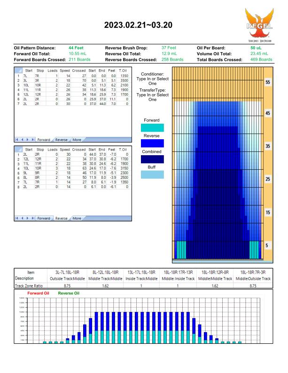Click 'Speed' column header in forward table
This screenshot has height=373, width=288.
point(65,71)
